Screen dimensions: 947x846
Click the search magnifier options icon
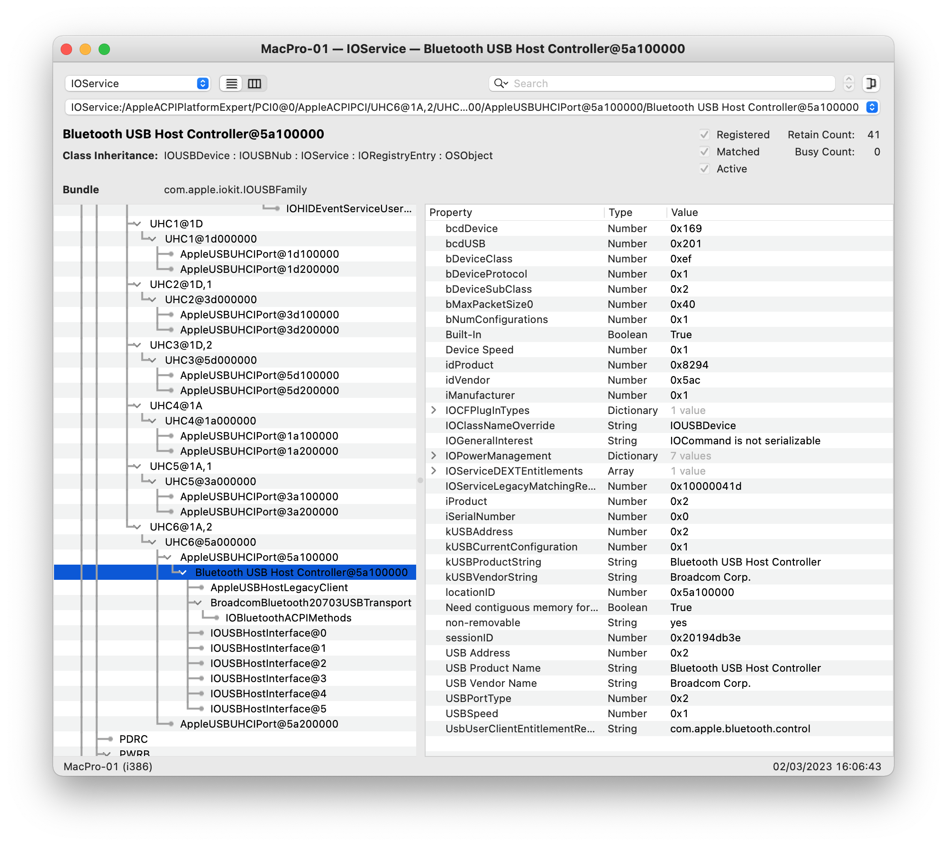point(501,84)
